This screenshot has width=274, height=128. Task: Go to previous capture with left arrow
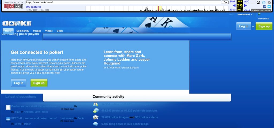click(x=234, y=6)
